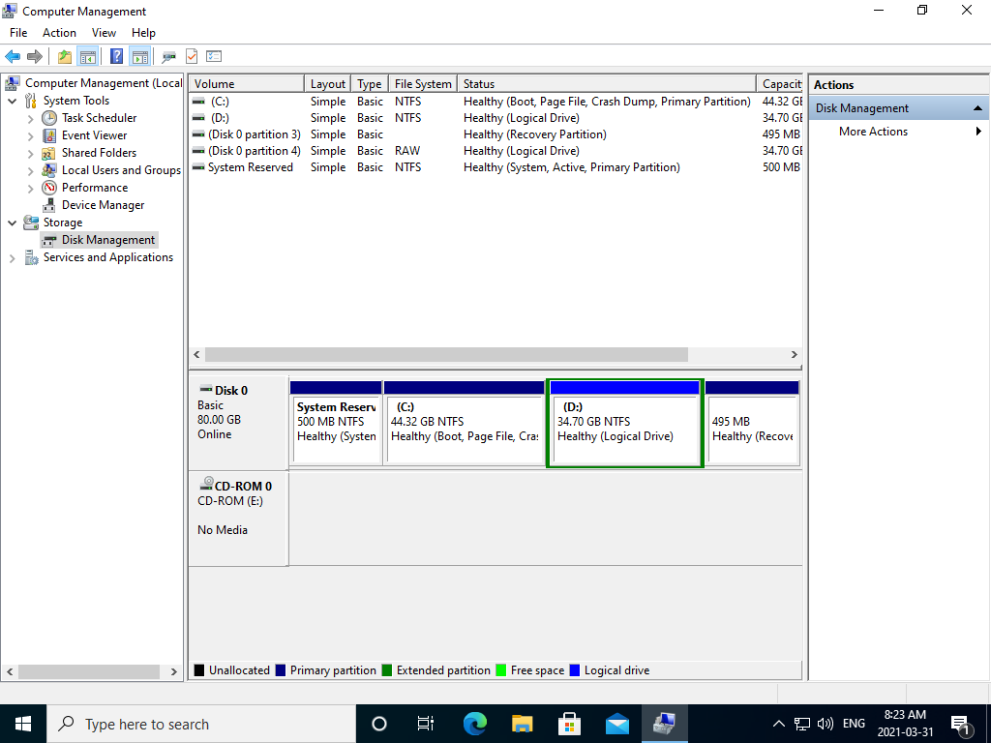991x743 pixels.
Task: Select 495 MB recovery partition block
Action: click(x=752, y=424)
